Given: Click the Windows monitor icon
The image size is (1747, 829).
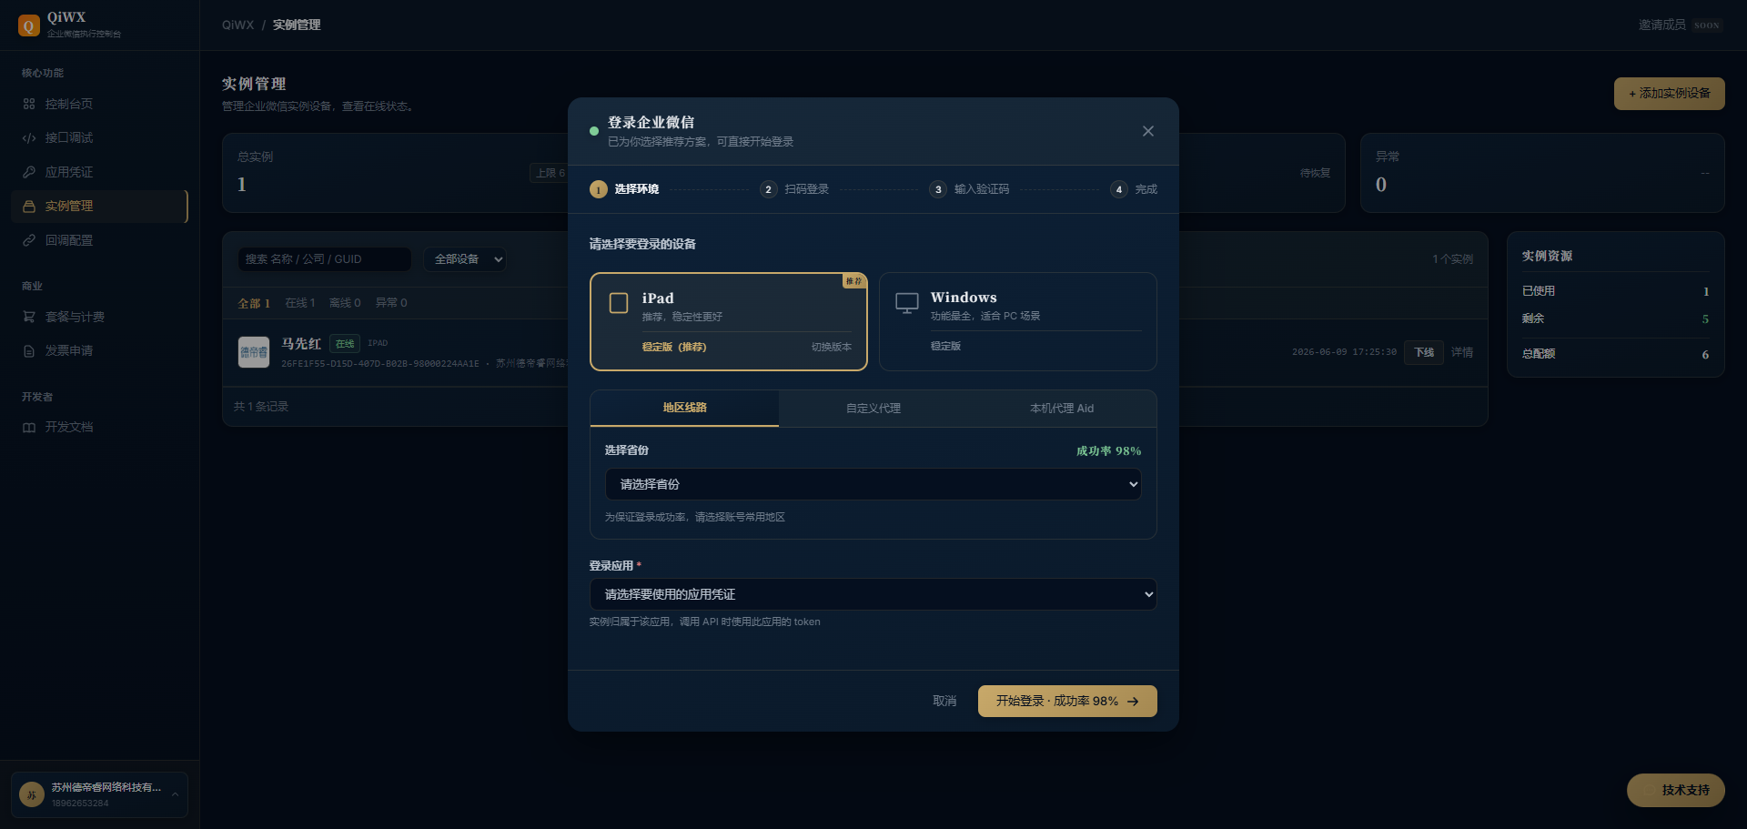Looking at the screenshot, I should coord(907,303).
